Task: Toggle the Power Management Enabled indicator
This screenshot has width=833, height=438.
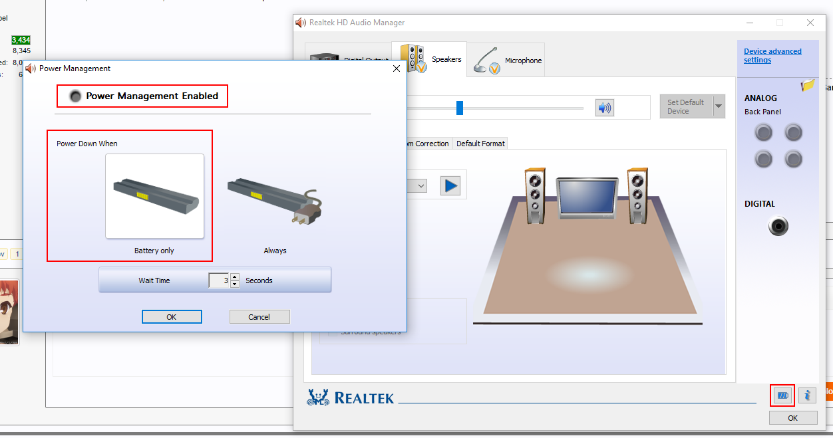Action: 76,96
